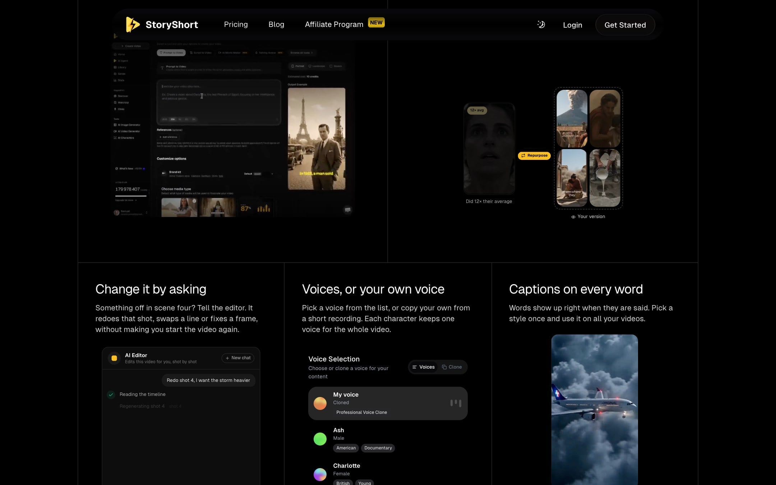The image size is (776, 485).
Task: Open the Blog page
Action: click(x=276, y=24)
